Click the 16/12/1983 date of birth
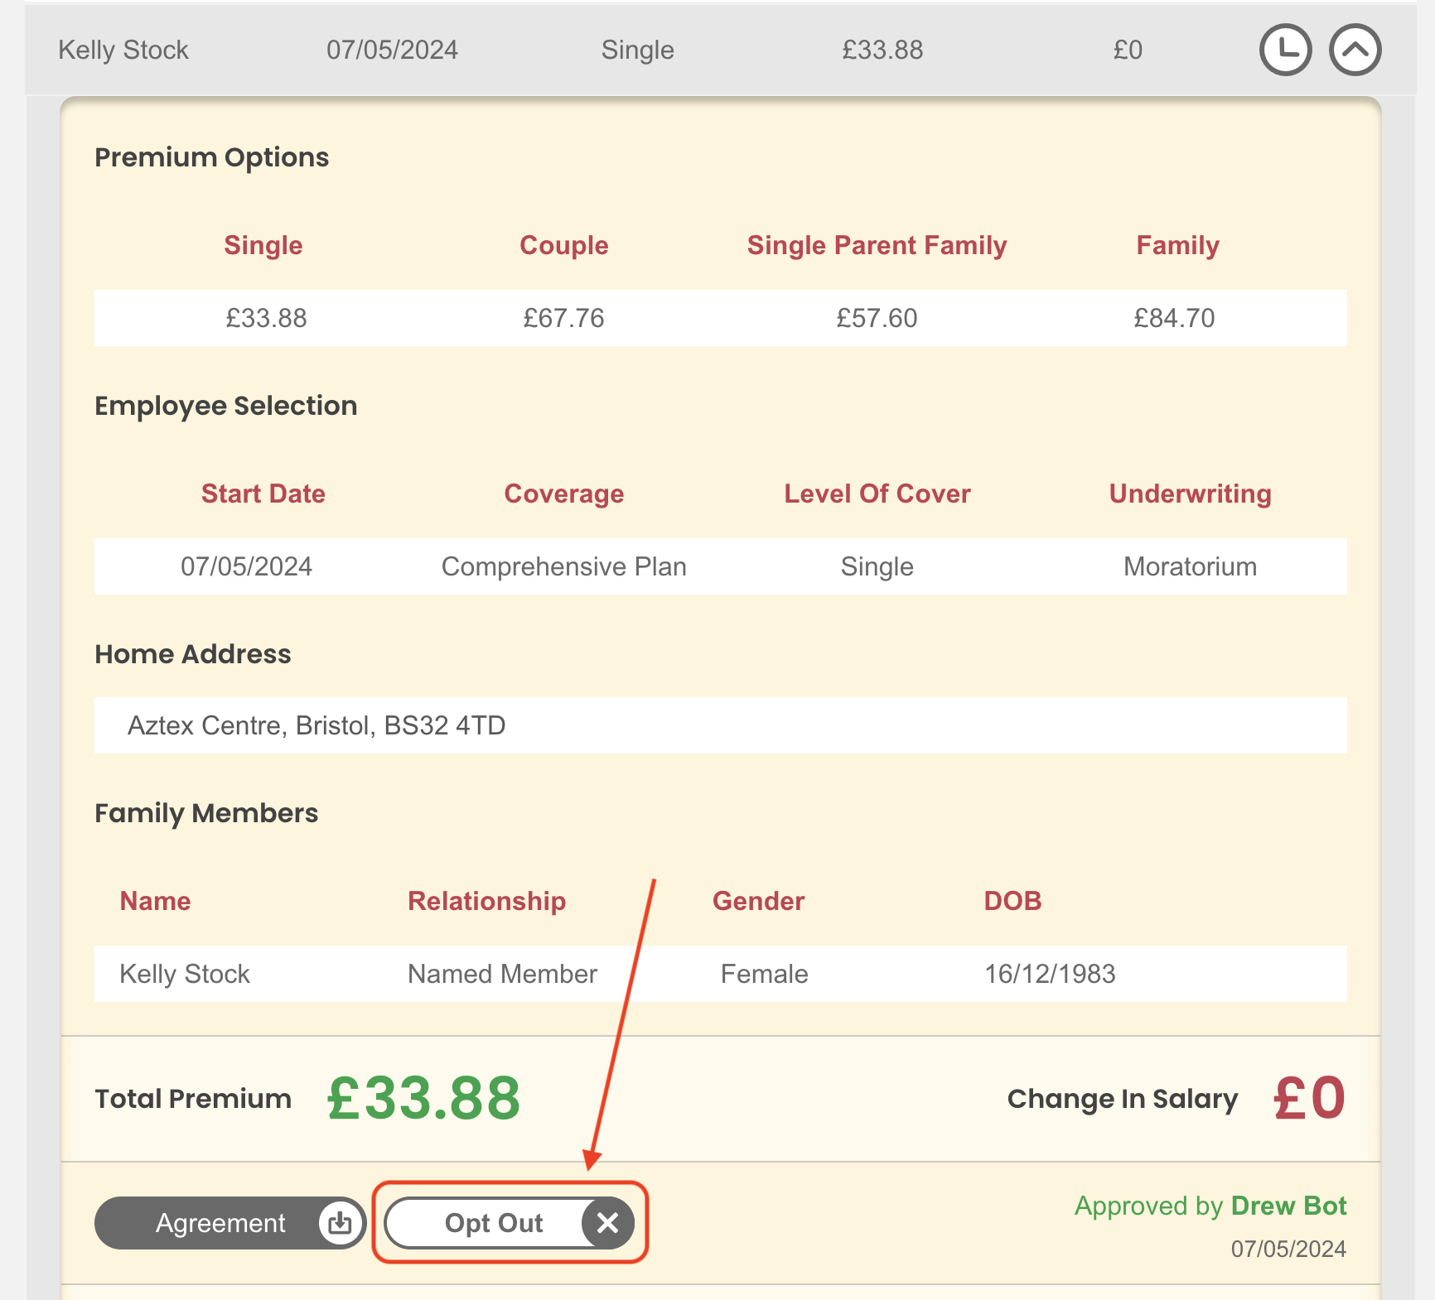This screenshot has height=1300, width=1435. click(1050, 974)
